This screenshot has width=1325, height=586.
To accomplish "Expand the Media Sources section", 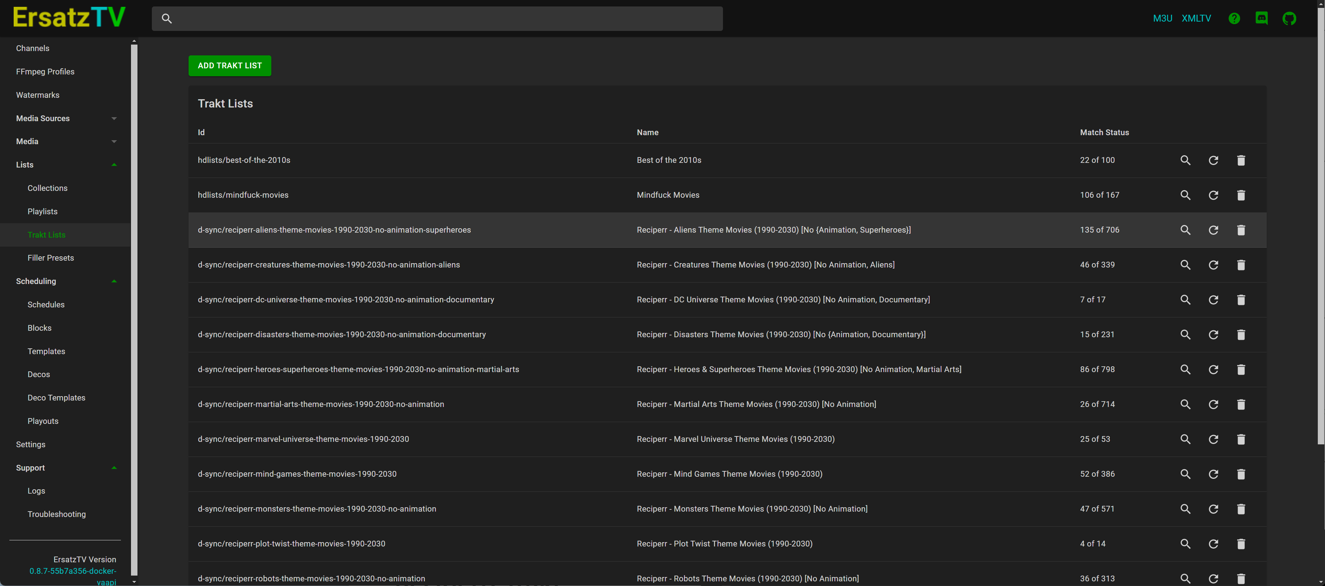I will 65,118.
